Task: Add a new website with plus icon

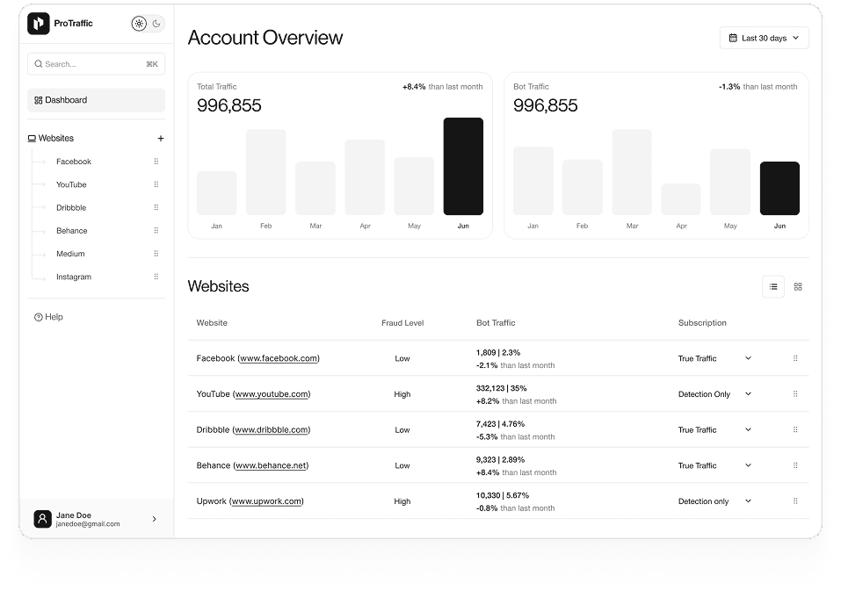Action: click(160, 139)
